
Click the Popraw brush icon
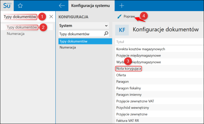coord(120,16)
